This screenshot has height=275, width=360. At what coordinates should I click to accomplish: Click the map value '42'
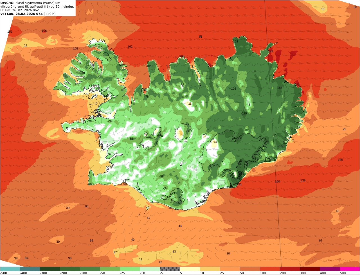pos(160,262)
